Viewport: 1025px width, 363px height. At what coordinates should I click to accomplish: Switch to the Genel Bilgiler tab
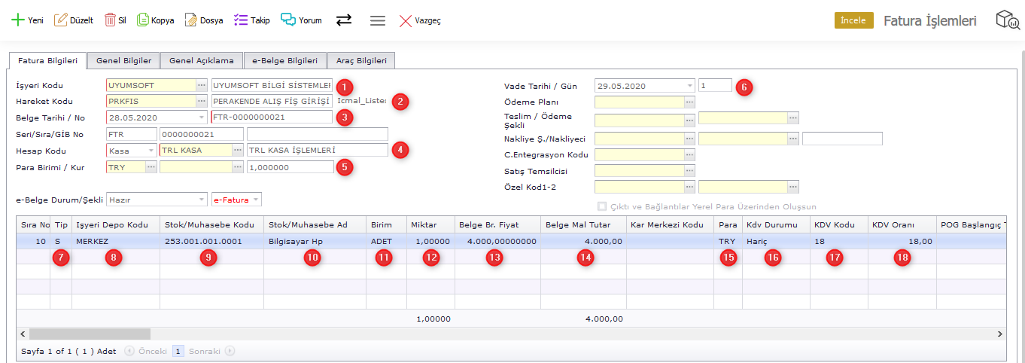tap(123, 60)
